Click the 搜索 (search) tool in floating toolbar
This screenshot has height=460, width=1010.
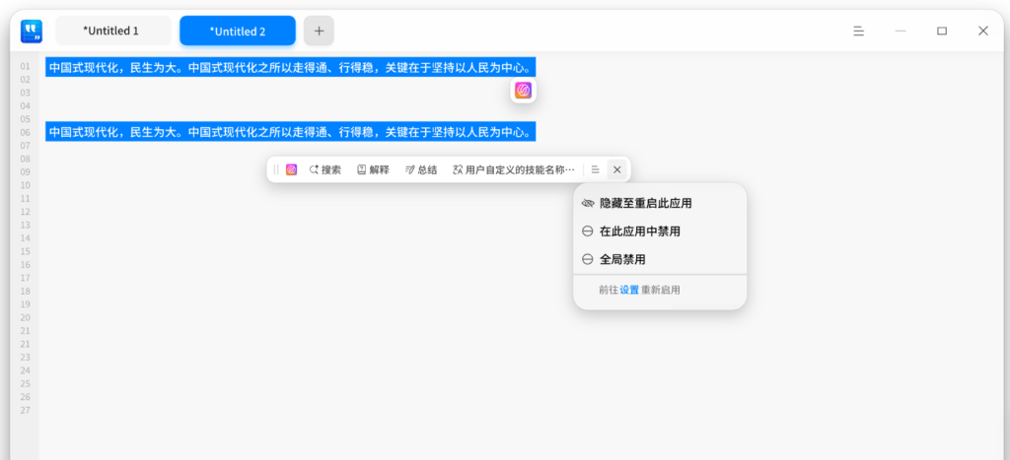(325, 169)
